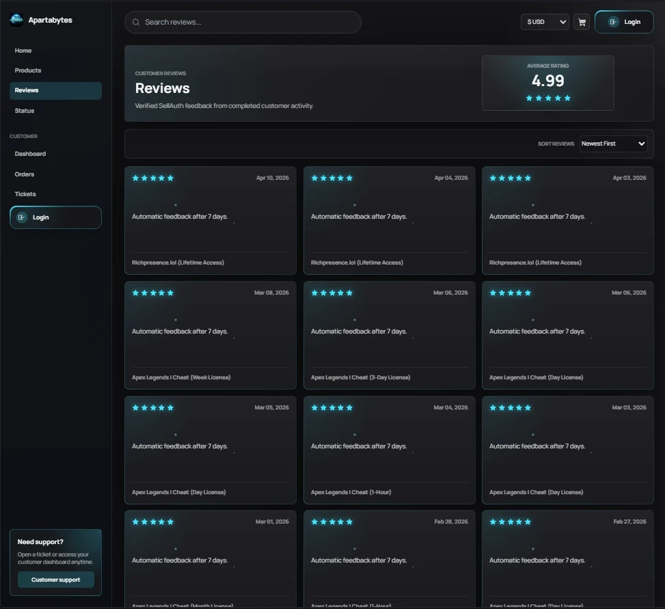Click stars on the Mar 04, 2026 review
The width and height of the screenshot is (665, 609).
[331, 407]
